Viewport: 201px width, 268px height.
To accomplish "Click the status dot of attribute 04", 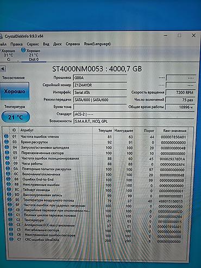I will click(x=7, y=147).
